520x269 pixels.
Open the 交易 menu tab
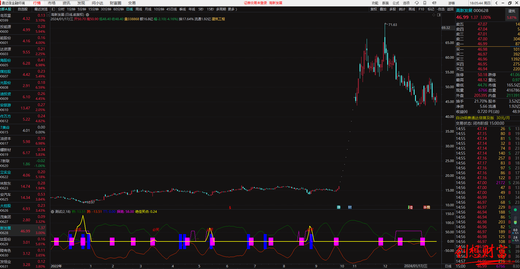pos(132,3)
